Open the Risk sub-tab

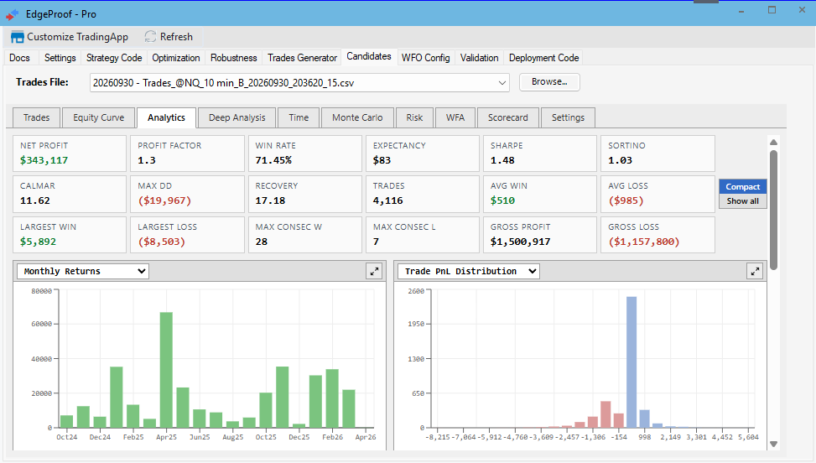[x=414, y=117]
